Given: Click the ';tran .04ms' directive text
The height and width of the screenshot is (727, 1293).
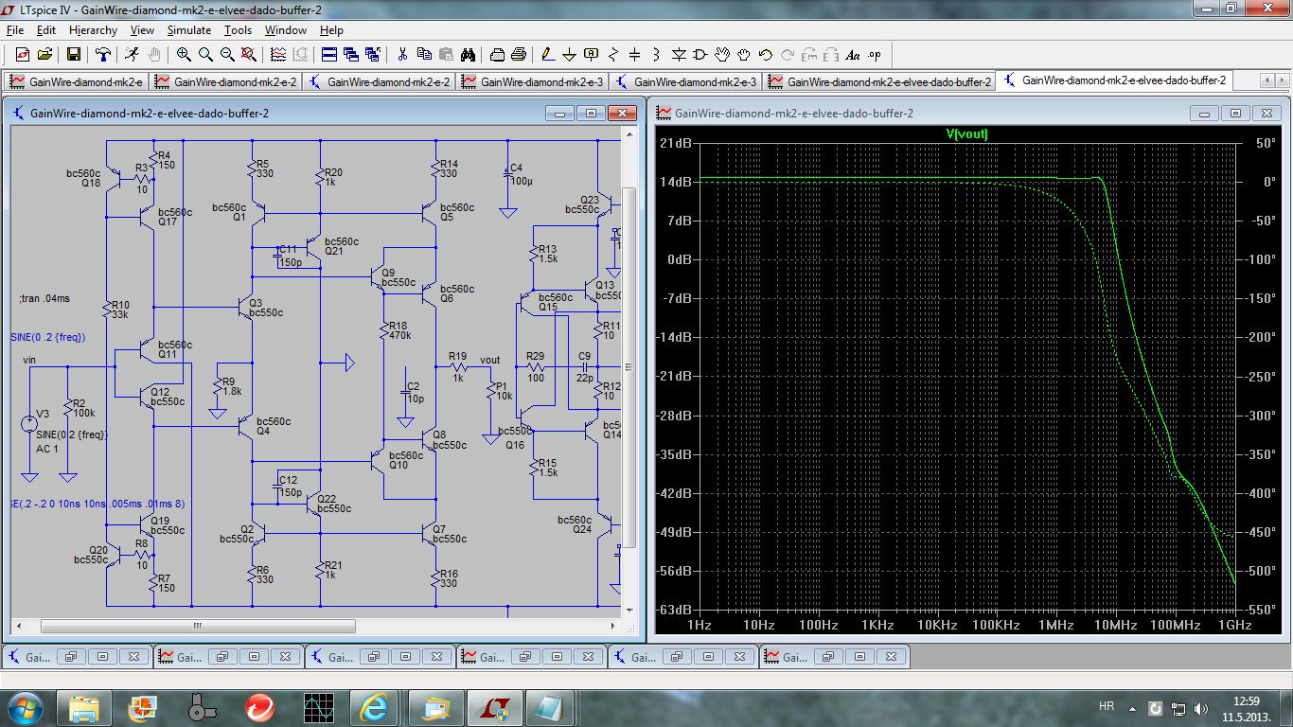Looking at the screenshot, I should (x=44, y=298).
